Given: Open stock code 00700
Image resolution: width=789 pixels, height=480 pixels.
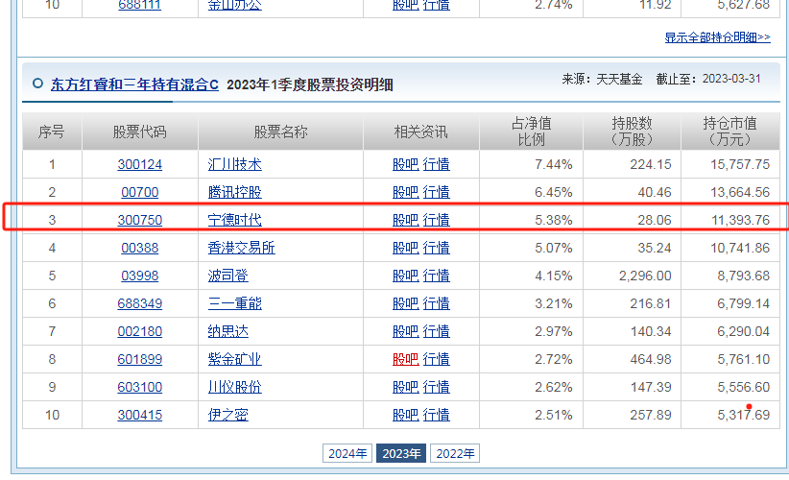Looking at the screenshot, I should click(x=140, y=192).
